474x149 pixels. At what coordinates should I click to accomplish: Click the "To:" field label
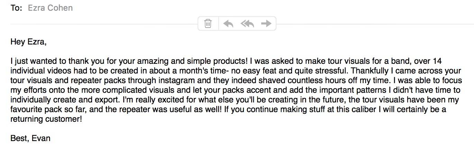click(17, 8)
